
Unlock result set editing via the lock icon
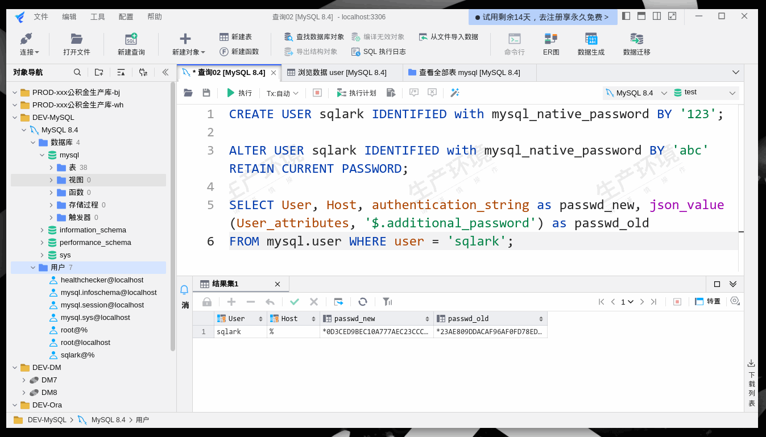pyautogui.click(x=206, y=302)
